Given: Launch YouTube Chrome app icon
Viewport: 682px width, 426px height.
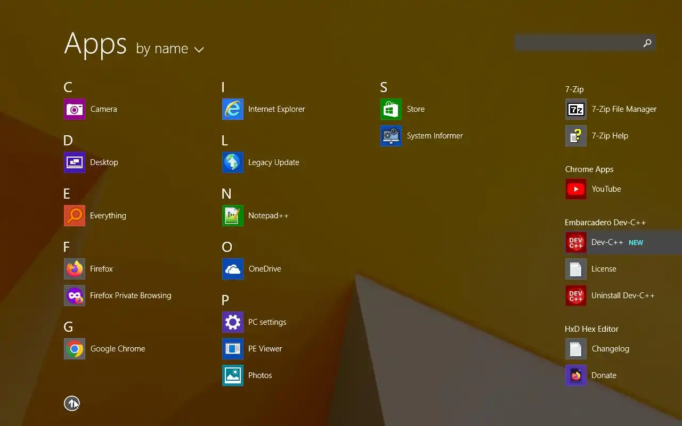Looking at the screenshot, I should pyautogui.click(x=576, y=189).
